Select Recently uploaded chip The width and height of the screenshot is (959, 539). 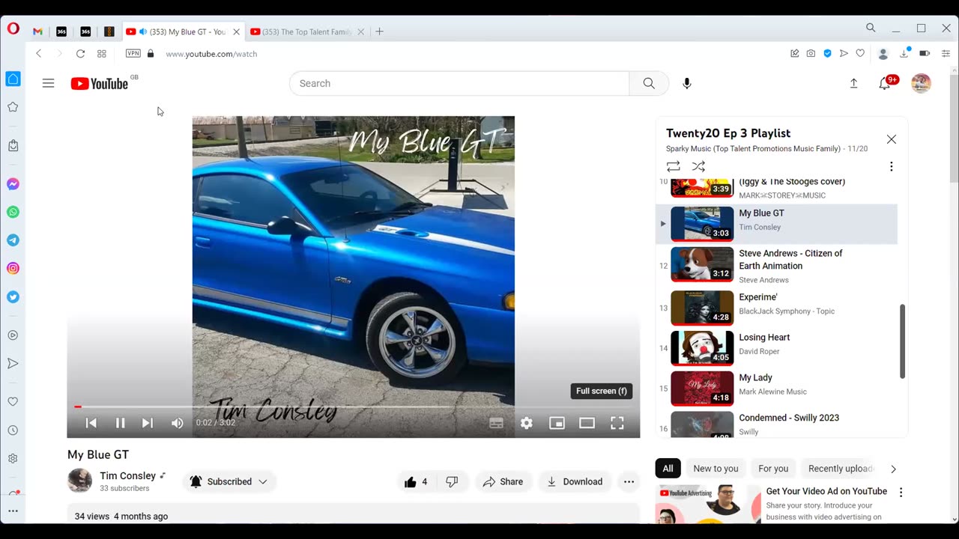click(841, 469)
